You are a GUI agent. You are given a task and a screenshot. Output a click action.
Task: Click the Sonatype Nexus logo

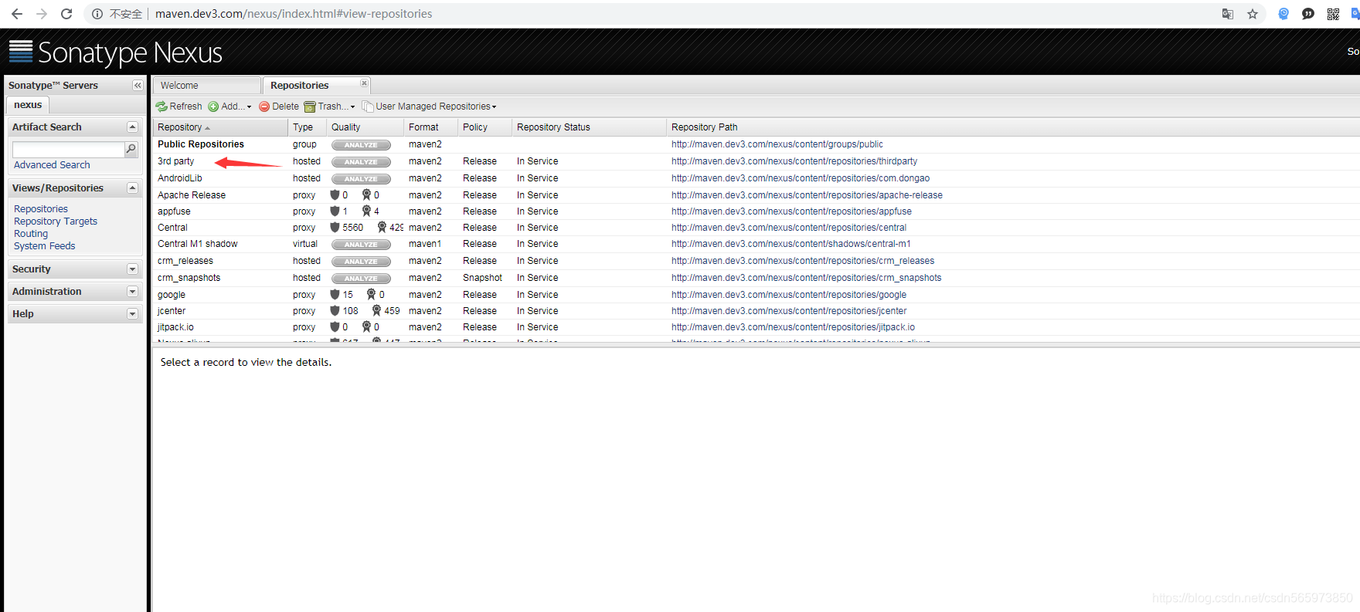click(116, 52)
